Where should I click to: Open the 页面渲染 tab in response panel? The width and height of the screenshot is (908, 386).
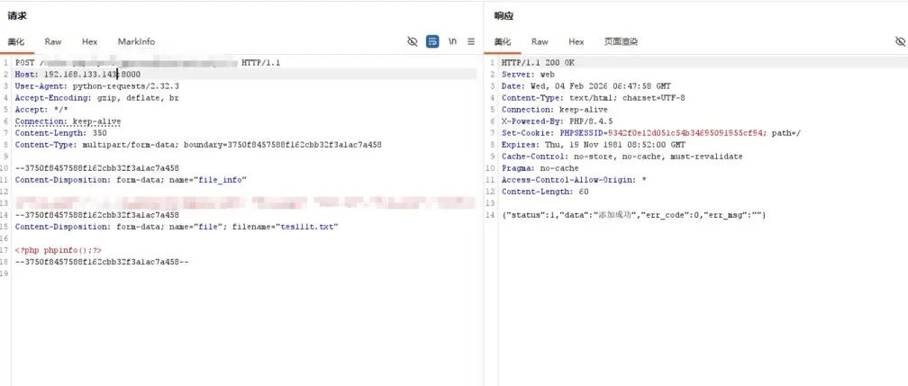pyautogui.click(x=621, y=41)
